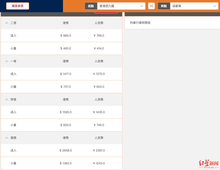The height and width of the screenshot is (170, 220).
Task: Select the ¥ 746.0 premium child fare
Action: [x=99, y=125]
